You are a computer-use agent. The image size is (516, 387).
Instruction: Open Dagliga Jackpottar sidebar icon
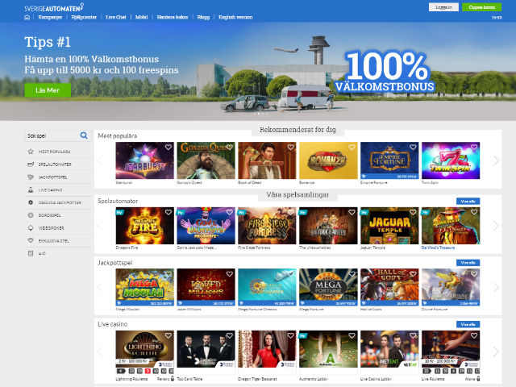[31, 202]
